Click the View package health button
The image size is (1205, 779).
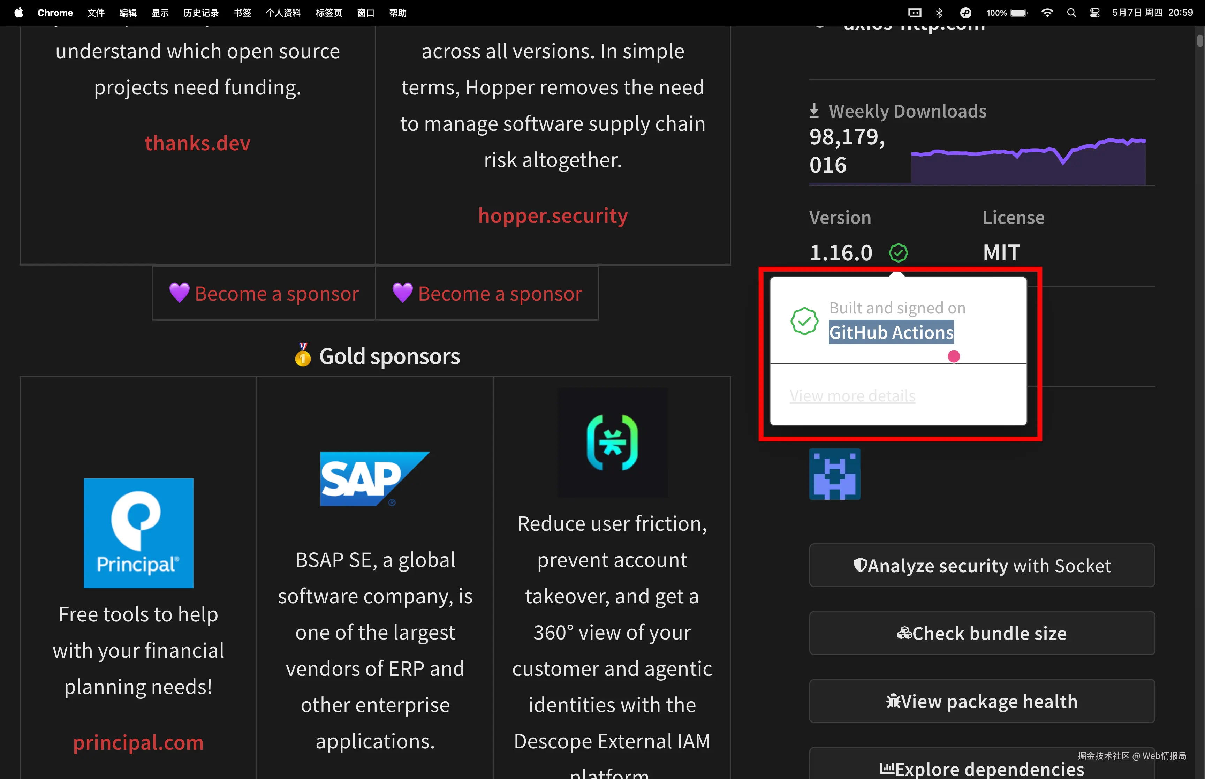[982, 701]
